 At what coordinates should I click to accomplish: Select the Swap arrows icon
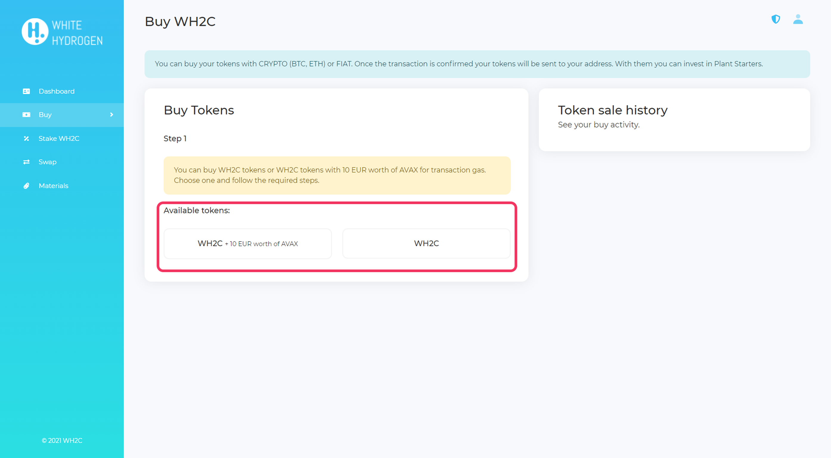tap(27, 162)
